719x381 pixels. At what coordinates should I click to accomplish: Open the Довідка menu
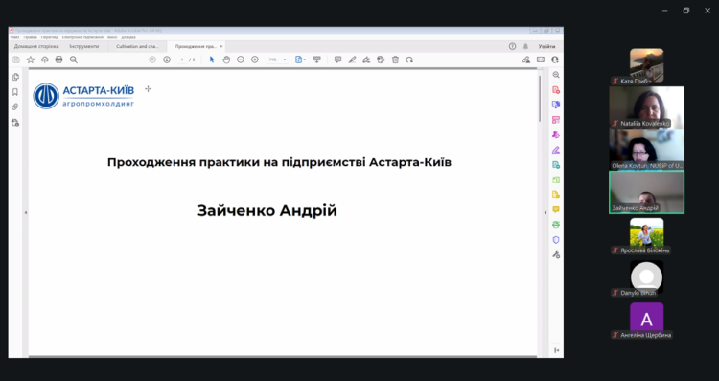click(128, 37)
